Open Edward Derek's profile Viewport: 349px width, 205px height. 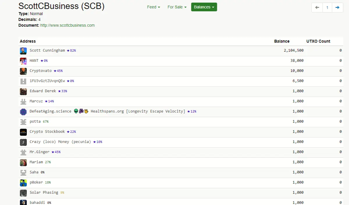[x=43, y=91]
